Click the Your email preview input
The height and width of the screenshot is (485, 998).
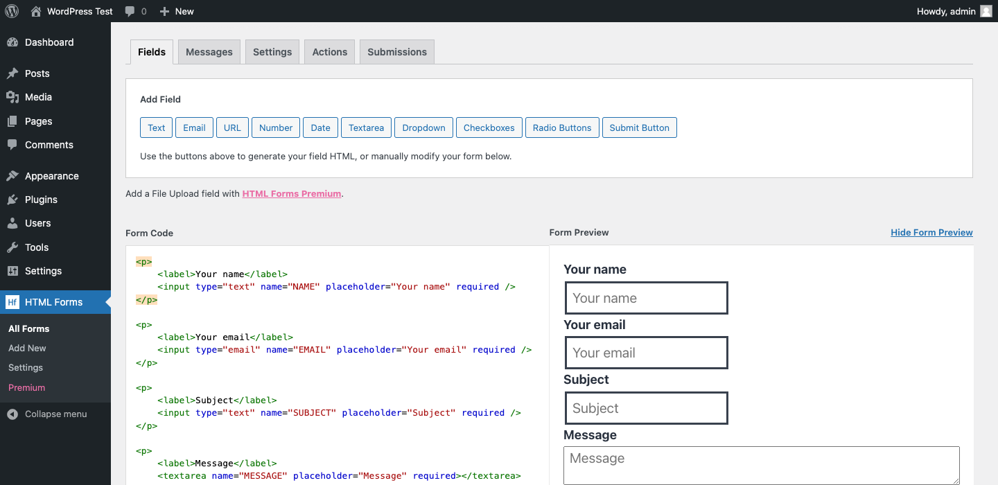click(x=646, y=353)
